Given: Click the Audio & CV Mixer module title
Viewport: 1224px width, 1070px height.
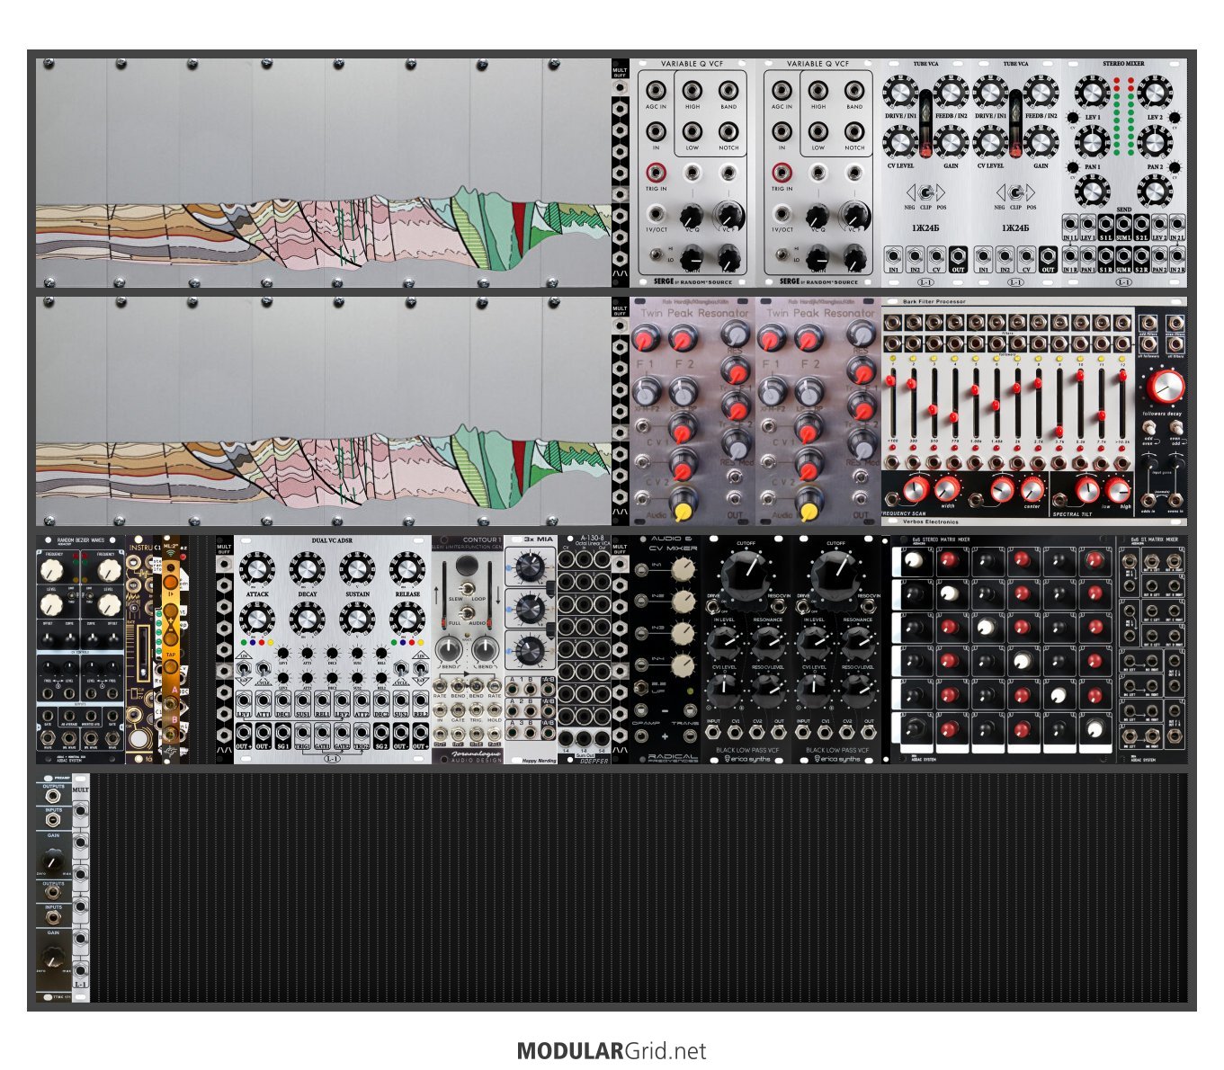Looking at the screenshot, I should (x=673, y=543).
